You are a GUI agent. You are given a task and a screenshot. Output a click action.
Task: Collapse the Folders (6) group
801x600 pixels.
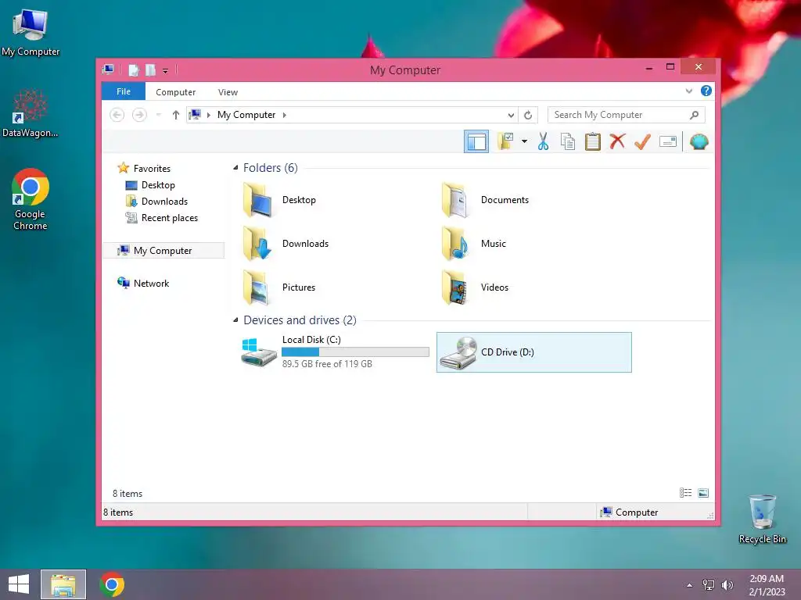[235, 168]
